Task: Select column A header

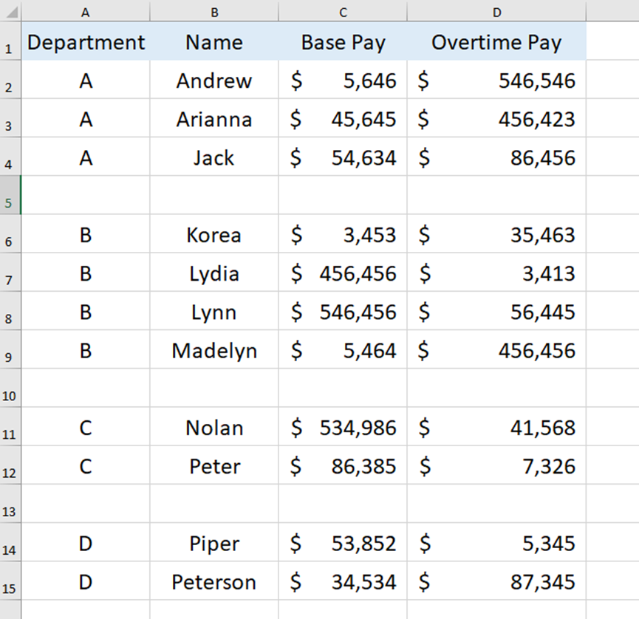Action: 86,13
